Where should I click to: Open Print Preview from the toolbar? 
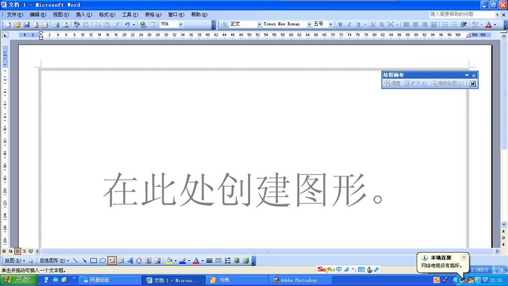click(x=65, y=24)
